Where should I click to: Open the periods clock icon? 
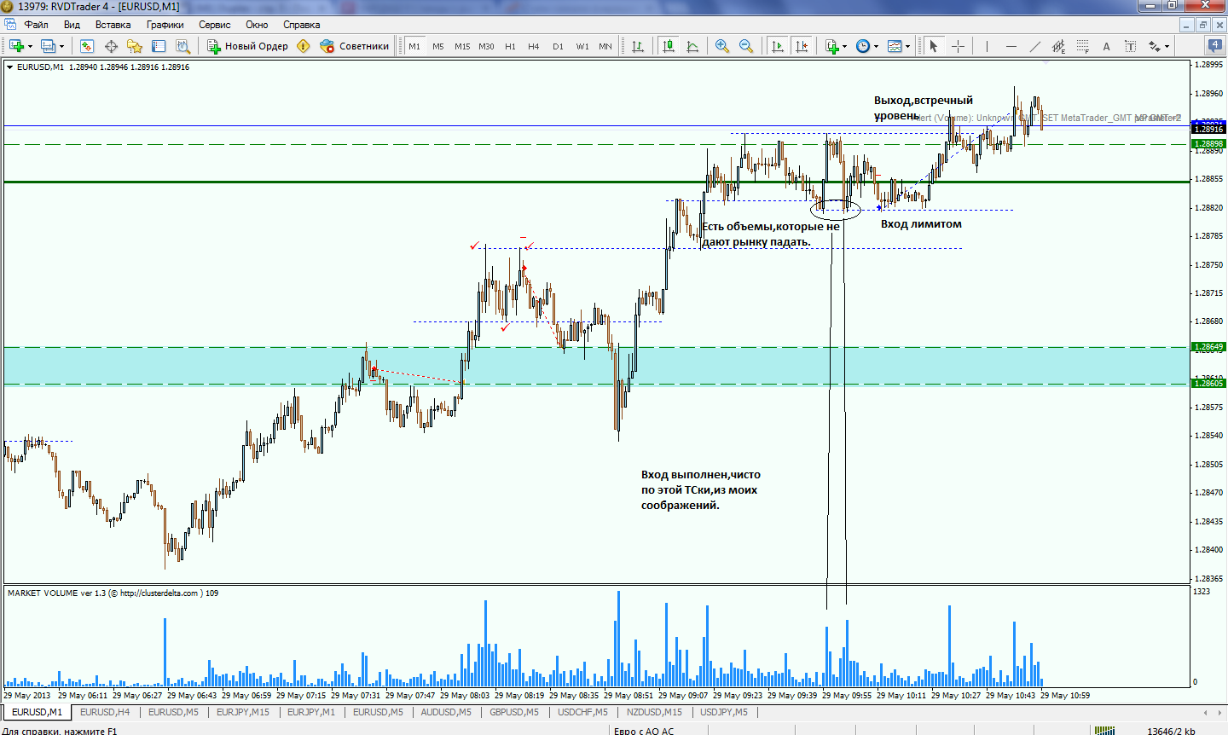(x=863, y=46)
